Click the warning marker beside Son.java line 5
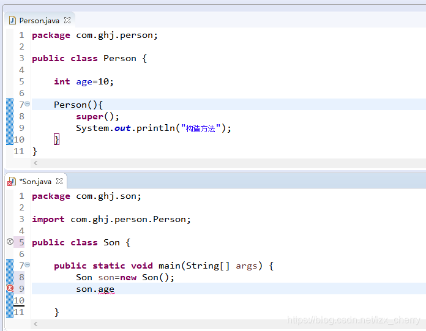426x331 pixels. (10, 242)
